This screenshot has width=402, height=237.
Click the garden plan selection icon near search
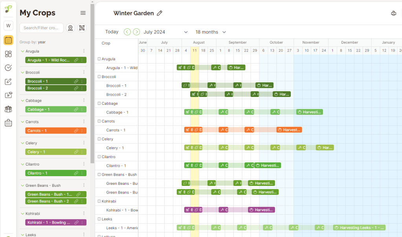(x=81, y=28)
